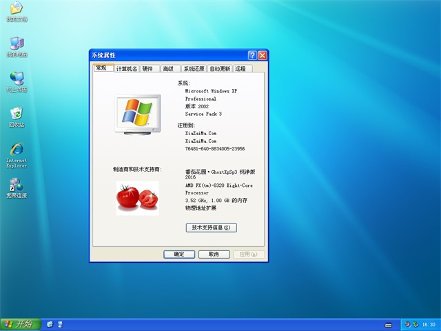Open the 远程 tab
The height and width of the screenshot is (331, 441).
tap(240, 69)
